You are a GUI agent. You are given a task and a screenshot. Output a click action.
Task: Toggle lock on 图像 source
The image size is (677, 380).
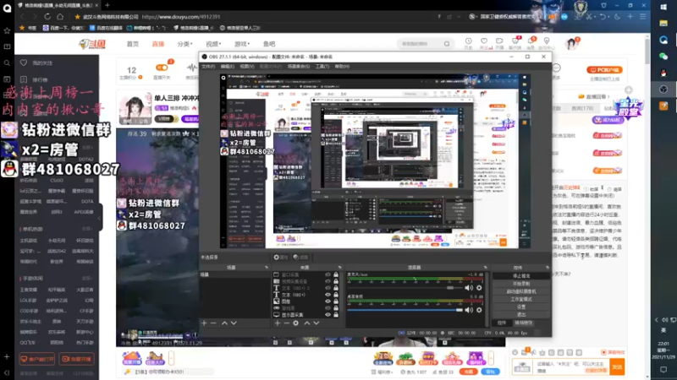(x=335, y=301)
